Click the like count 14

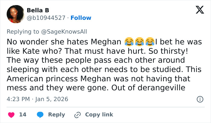(x=23, y=115)
